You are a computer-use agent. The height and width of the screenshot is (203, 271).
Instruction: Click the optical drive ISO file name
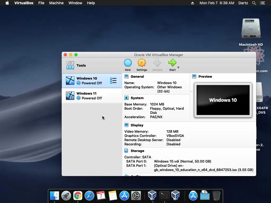tap(204, 168)
